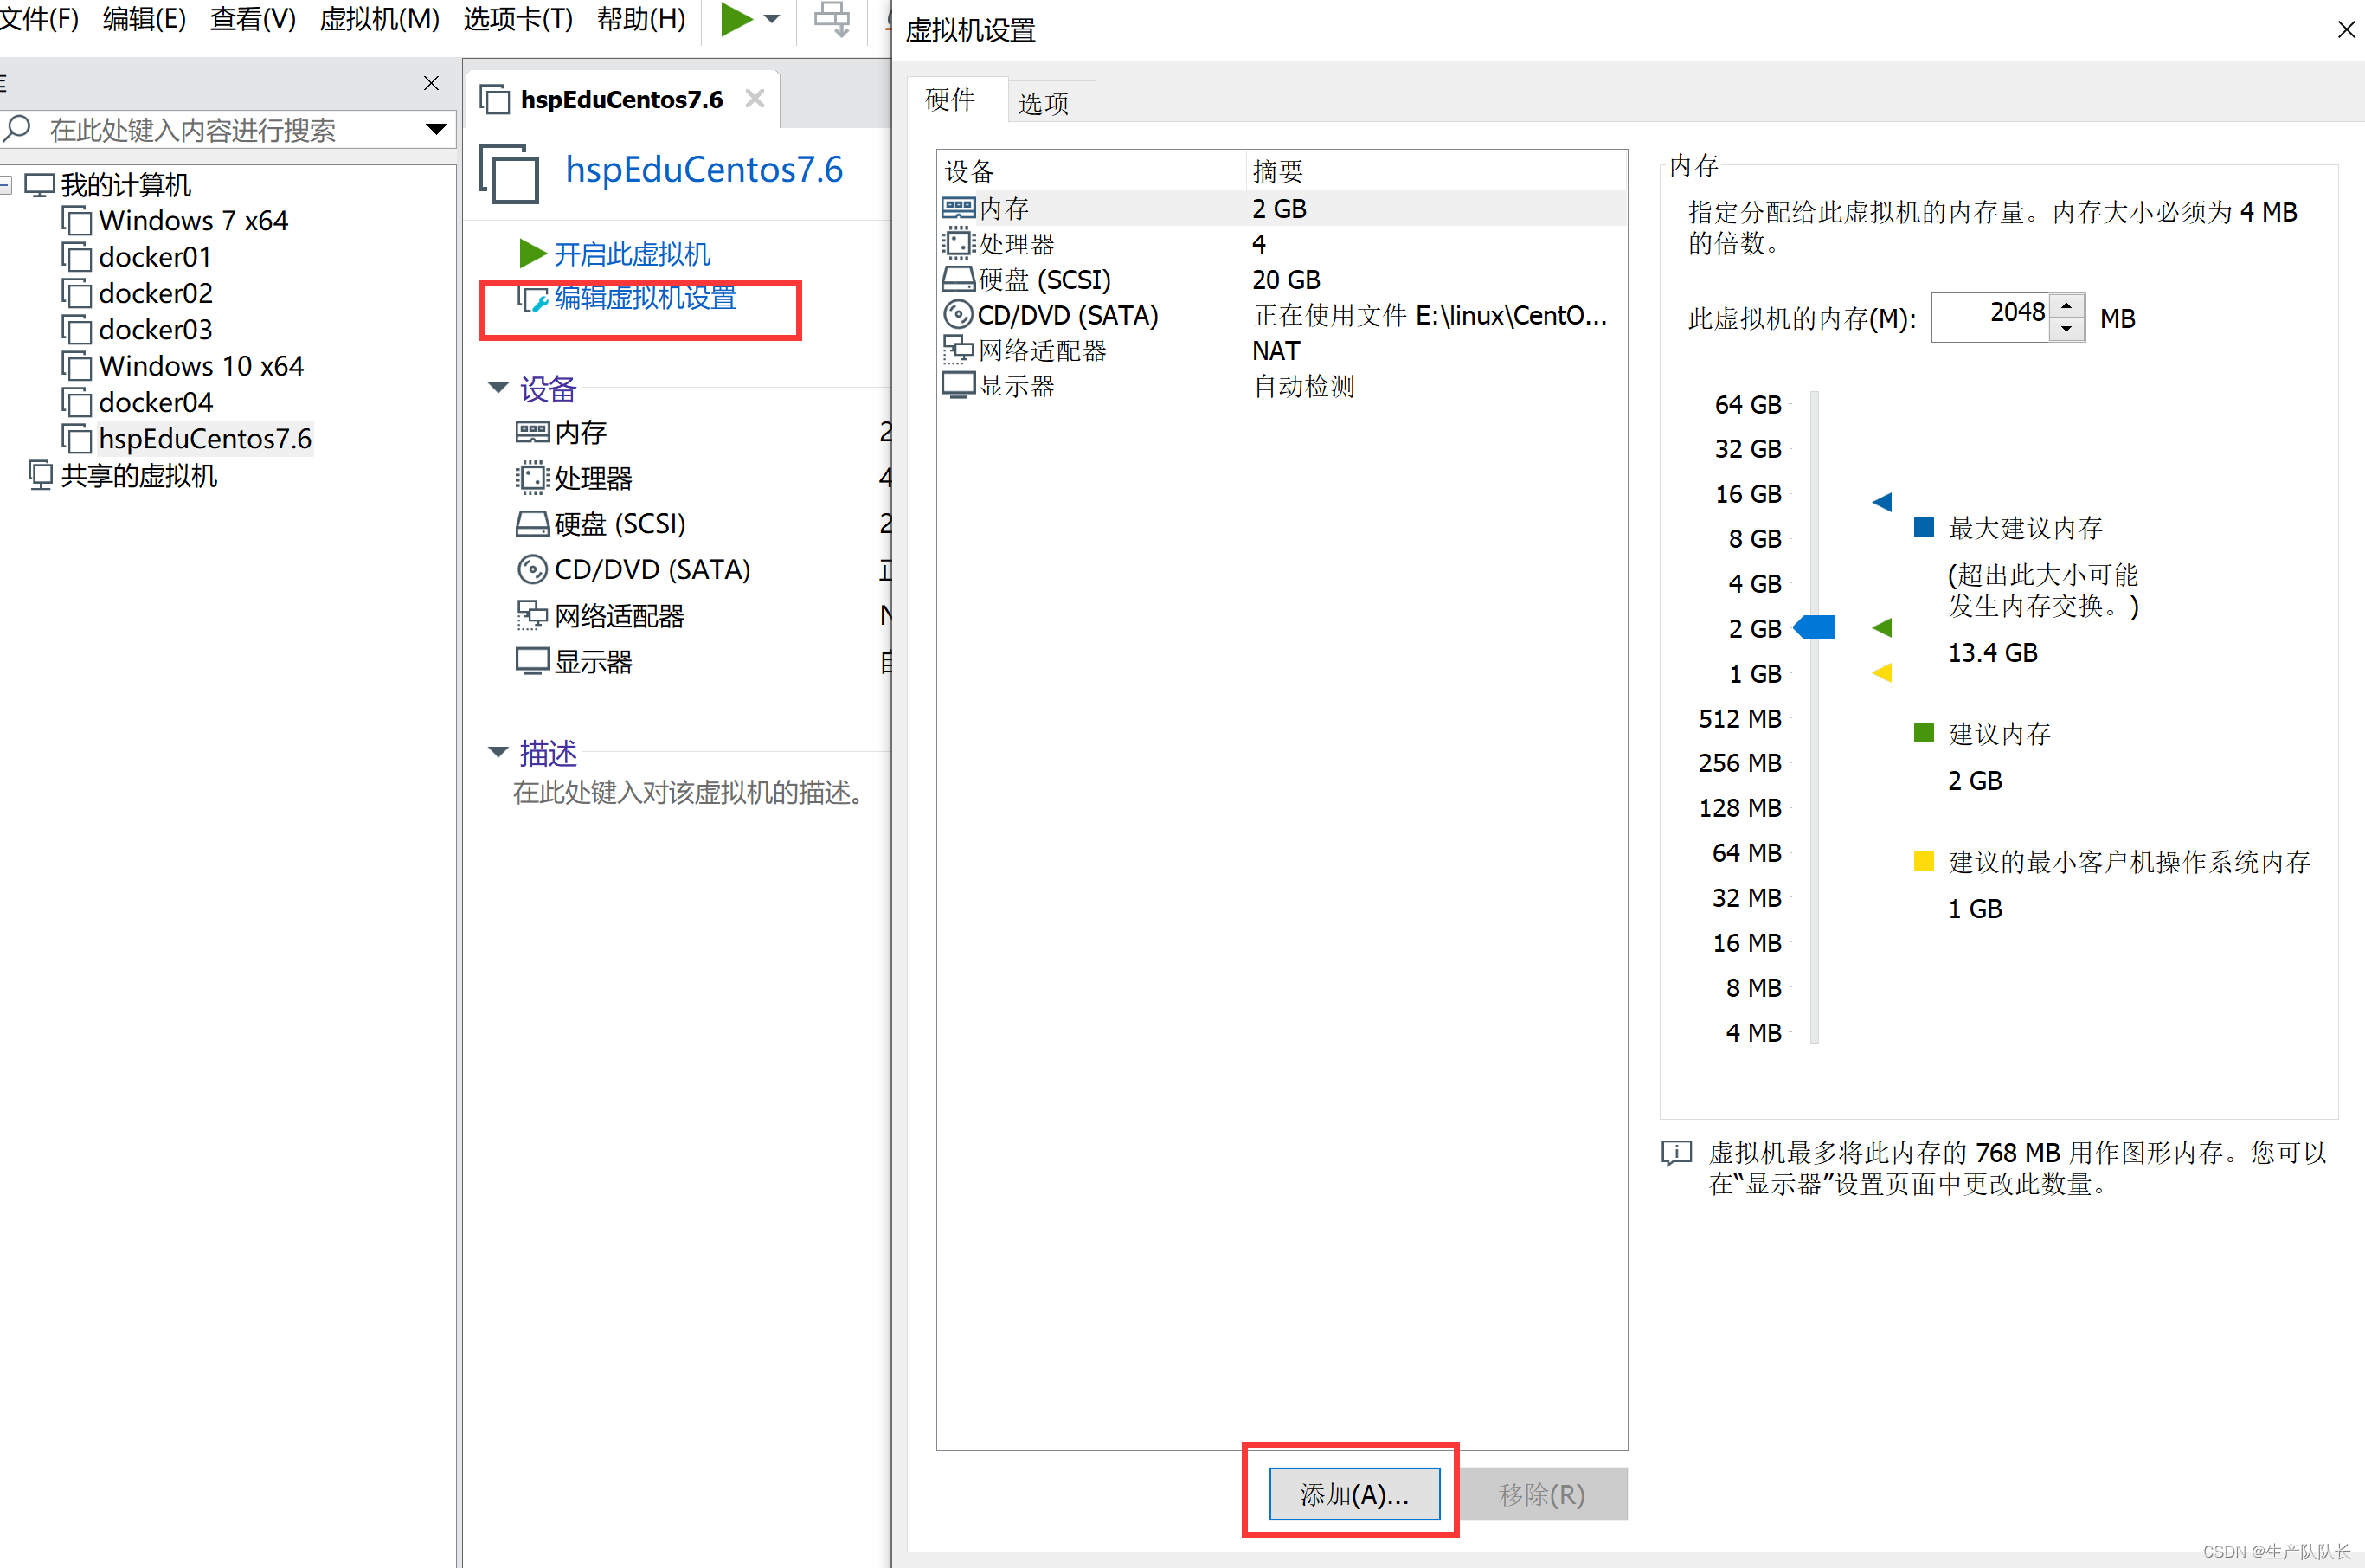Click the 显示器 icon in the VM summary
This screenshot has width=2365, height=1568.
pos(532,661)
